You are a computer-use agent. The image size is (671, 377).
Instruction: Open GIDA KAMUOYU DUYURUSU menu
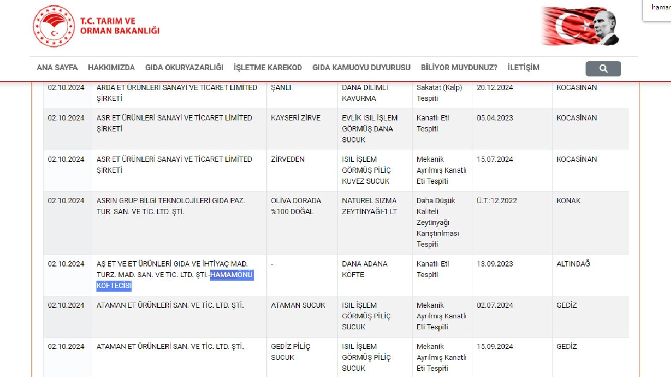(x=361, y=68)
